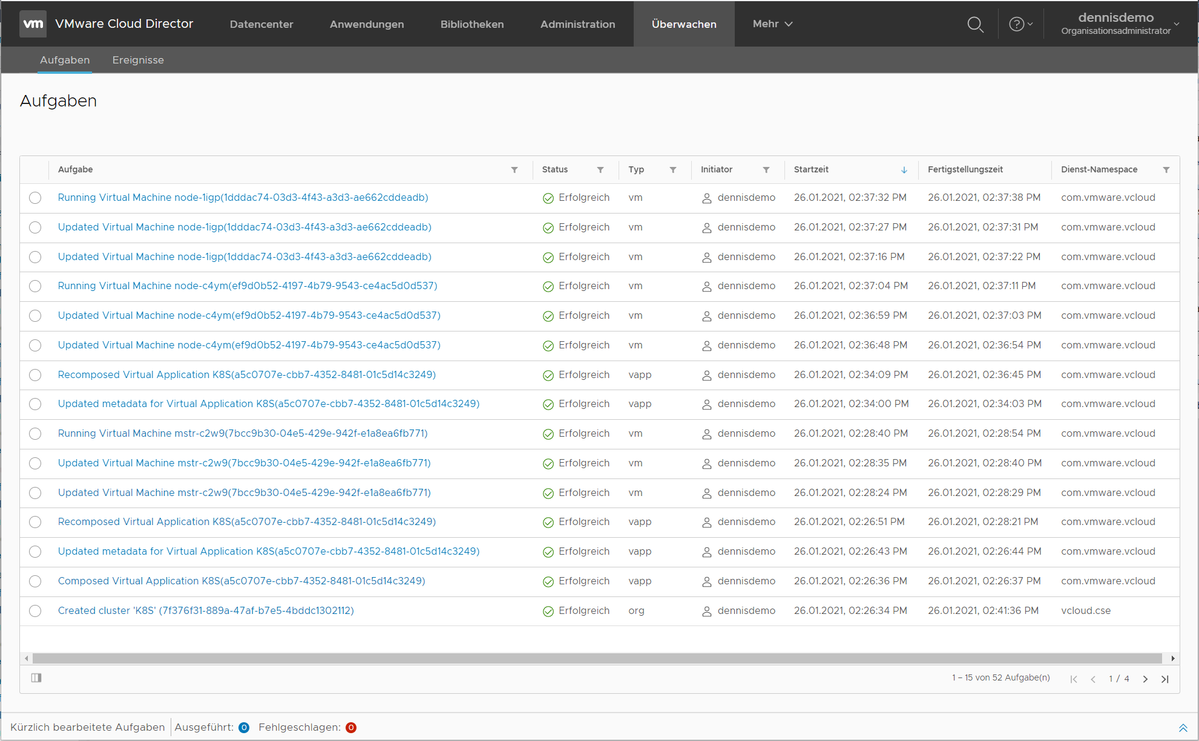The width and height of the screenshot is (1199, 741).
Task: Select radio for task started 02:34:09 PM
Action: click(35, 375)
